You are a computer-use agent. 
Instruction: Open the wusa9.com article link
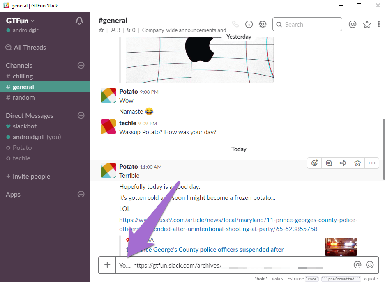coord(238,225)
